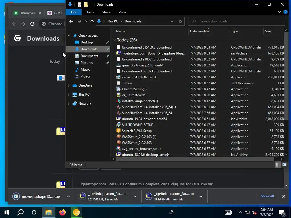Click the _igetintopc.com_Boris_FX_Sapphire rar icon
291x218 pixels.
click(119, 53)
